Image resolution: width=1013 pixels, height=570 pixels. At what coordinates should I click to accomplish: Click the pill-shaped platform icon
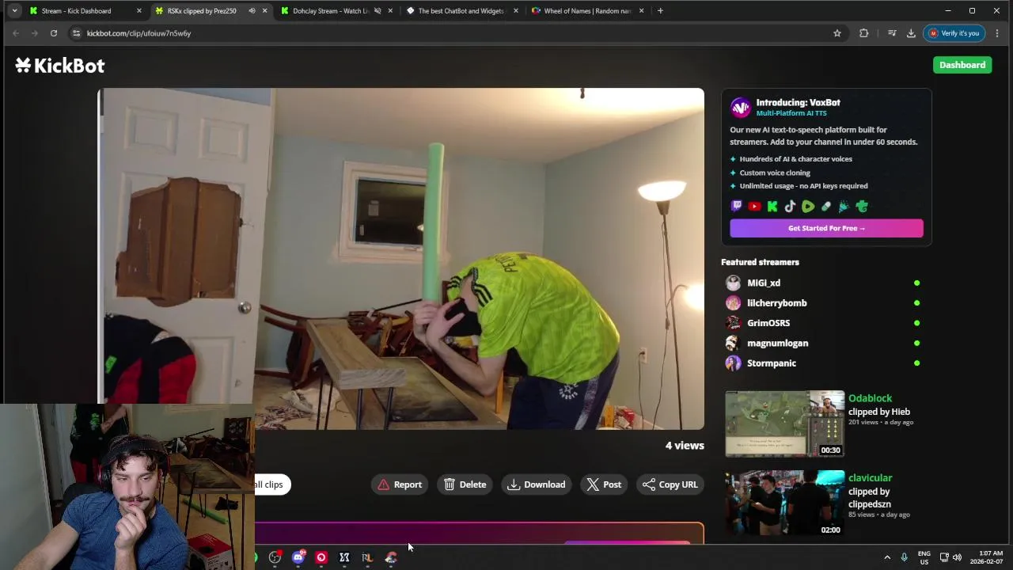826,207
